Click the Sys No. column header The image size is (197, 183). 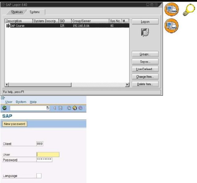click(115, 21)
